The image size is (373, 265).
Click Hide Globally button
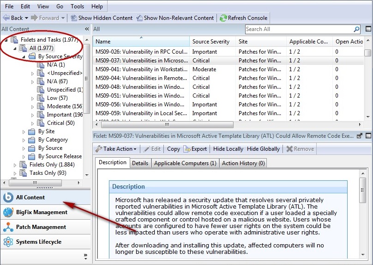coord(263,149)
